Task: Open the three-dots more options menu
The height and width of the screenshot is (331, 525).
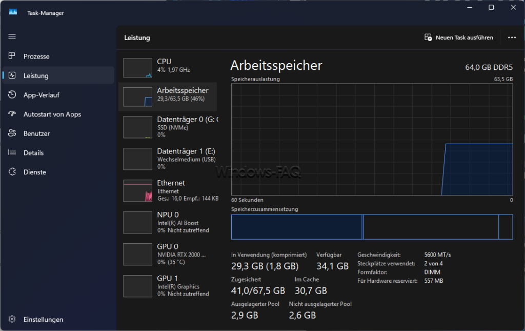Action: point(512,37)
